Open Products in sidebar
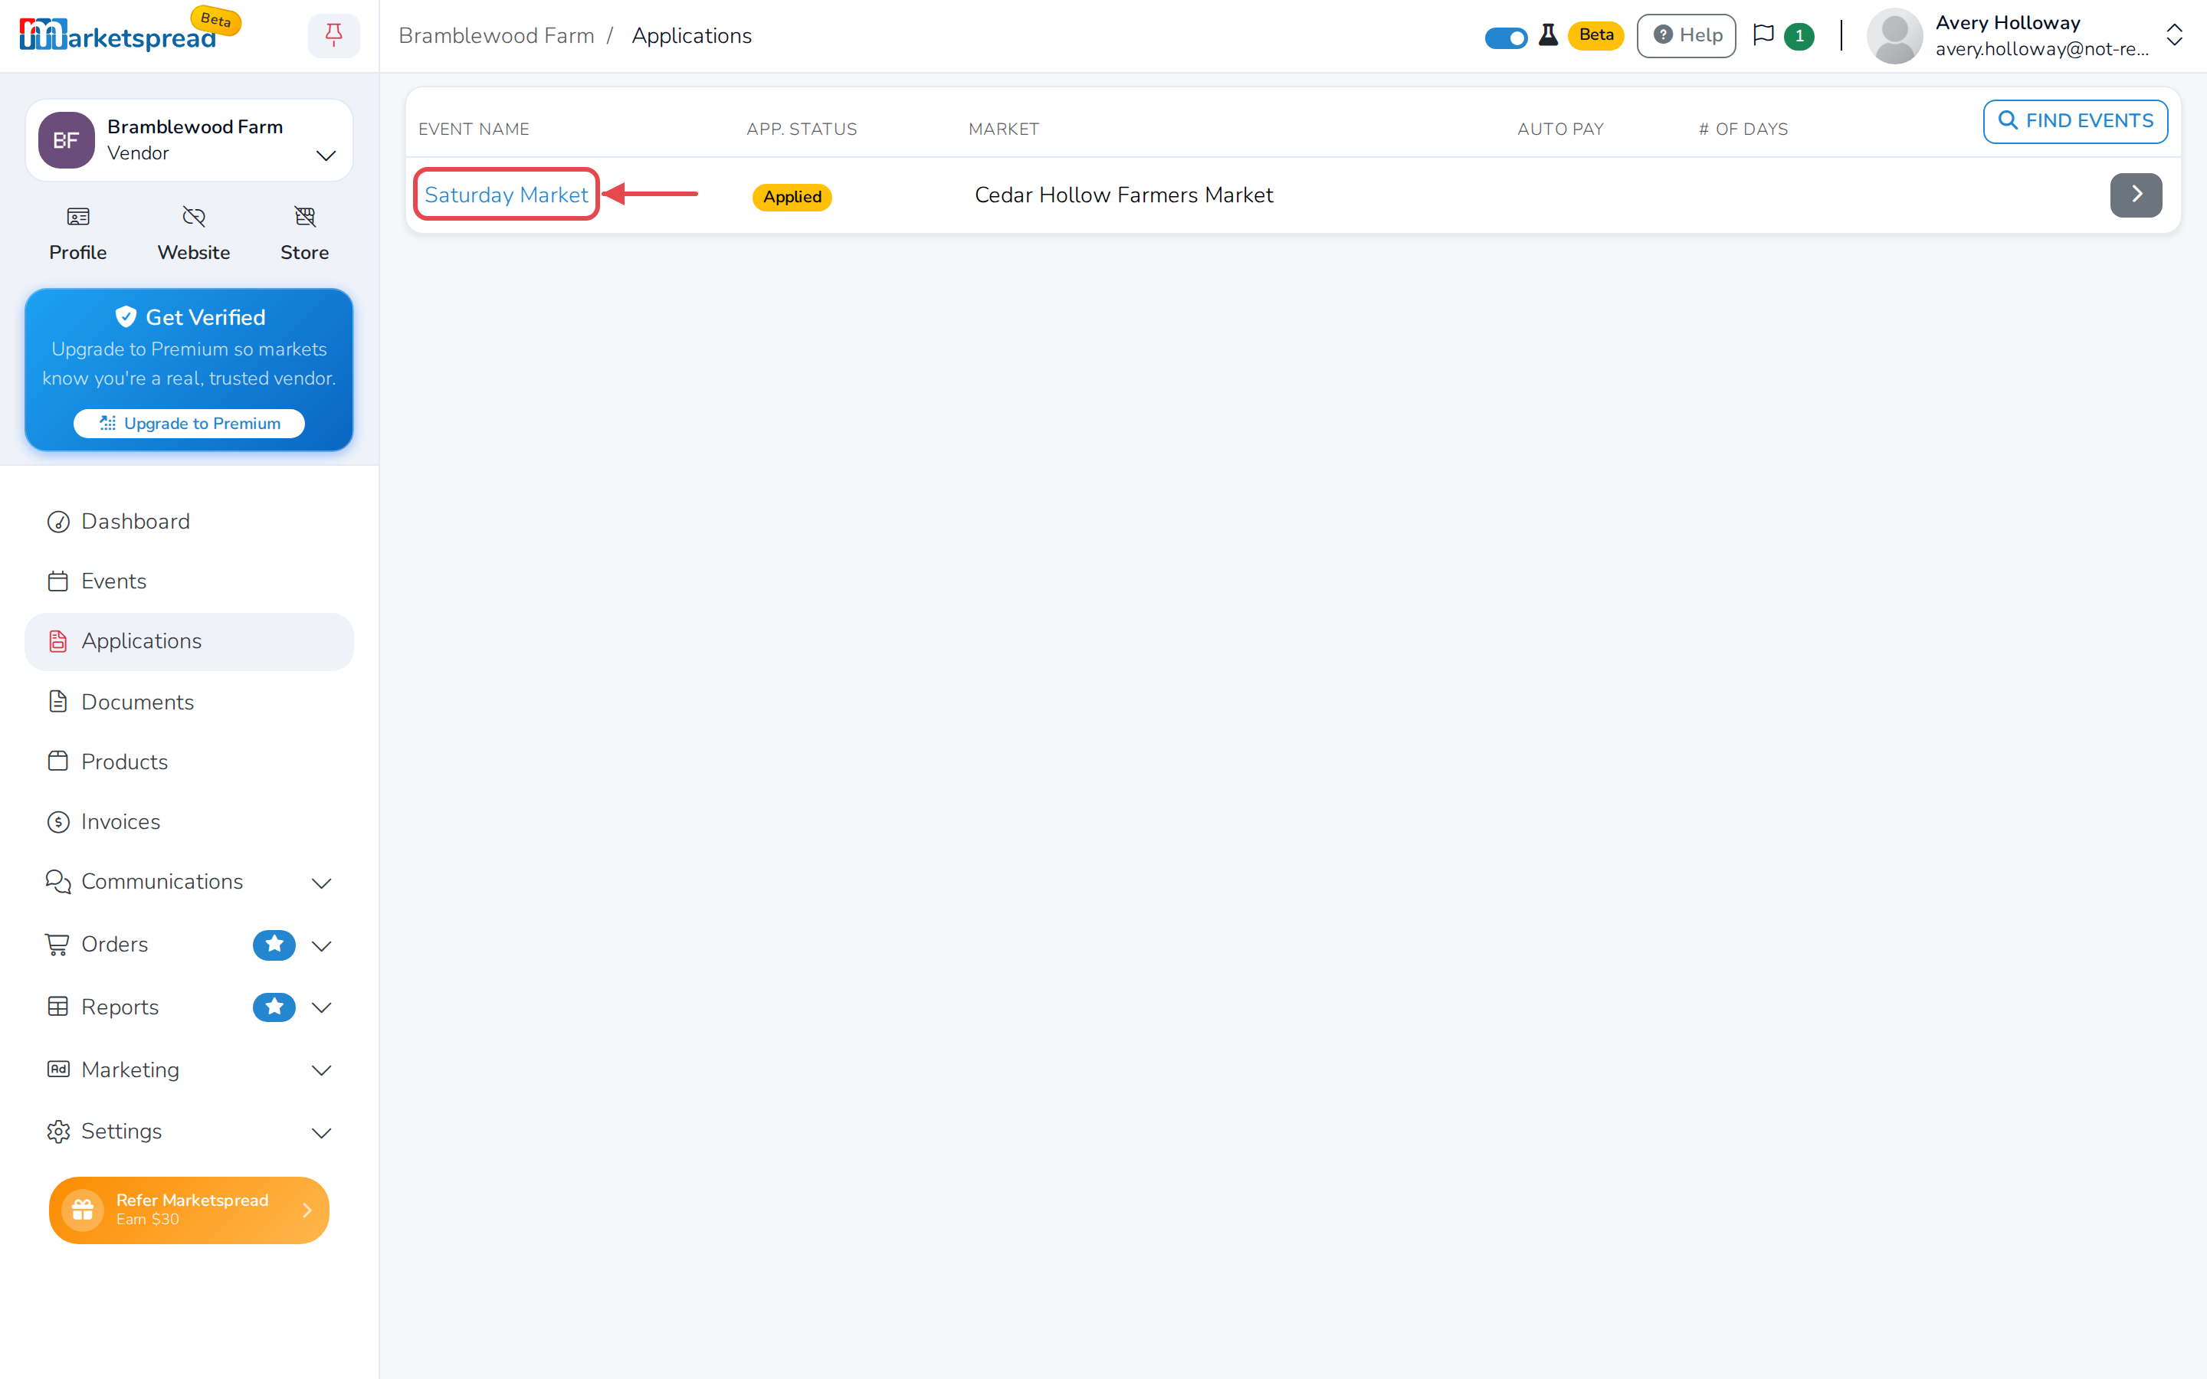2207x1379 pixels. point(189,762)
